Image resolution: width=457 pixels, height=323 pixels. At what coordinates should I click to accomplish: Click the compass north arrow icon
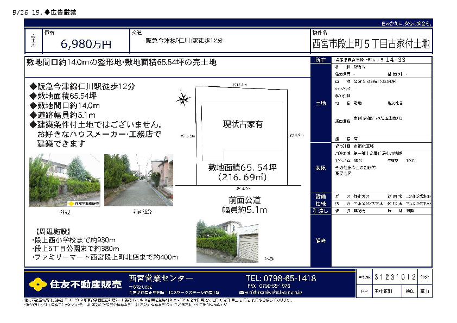point(183,99)
